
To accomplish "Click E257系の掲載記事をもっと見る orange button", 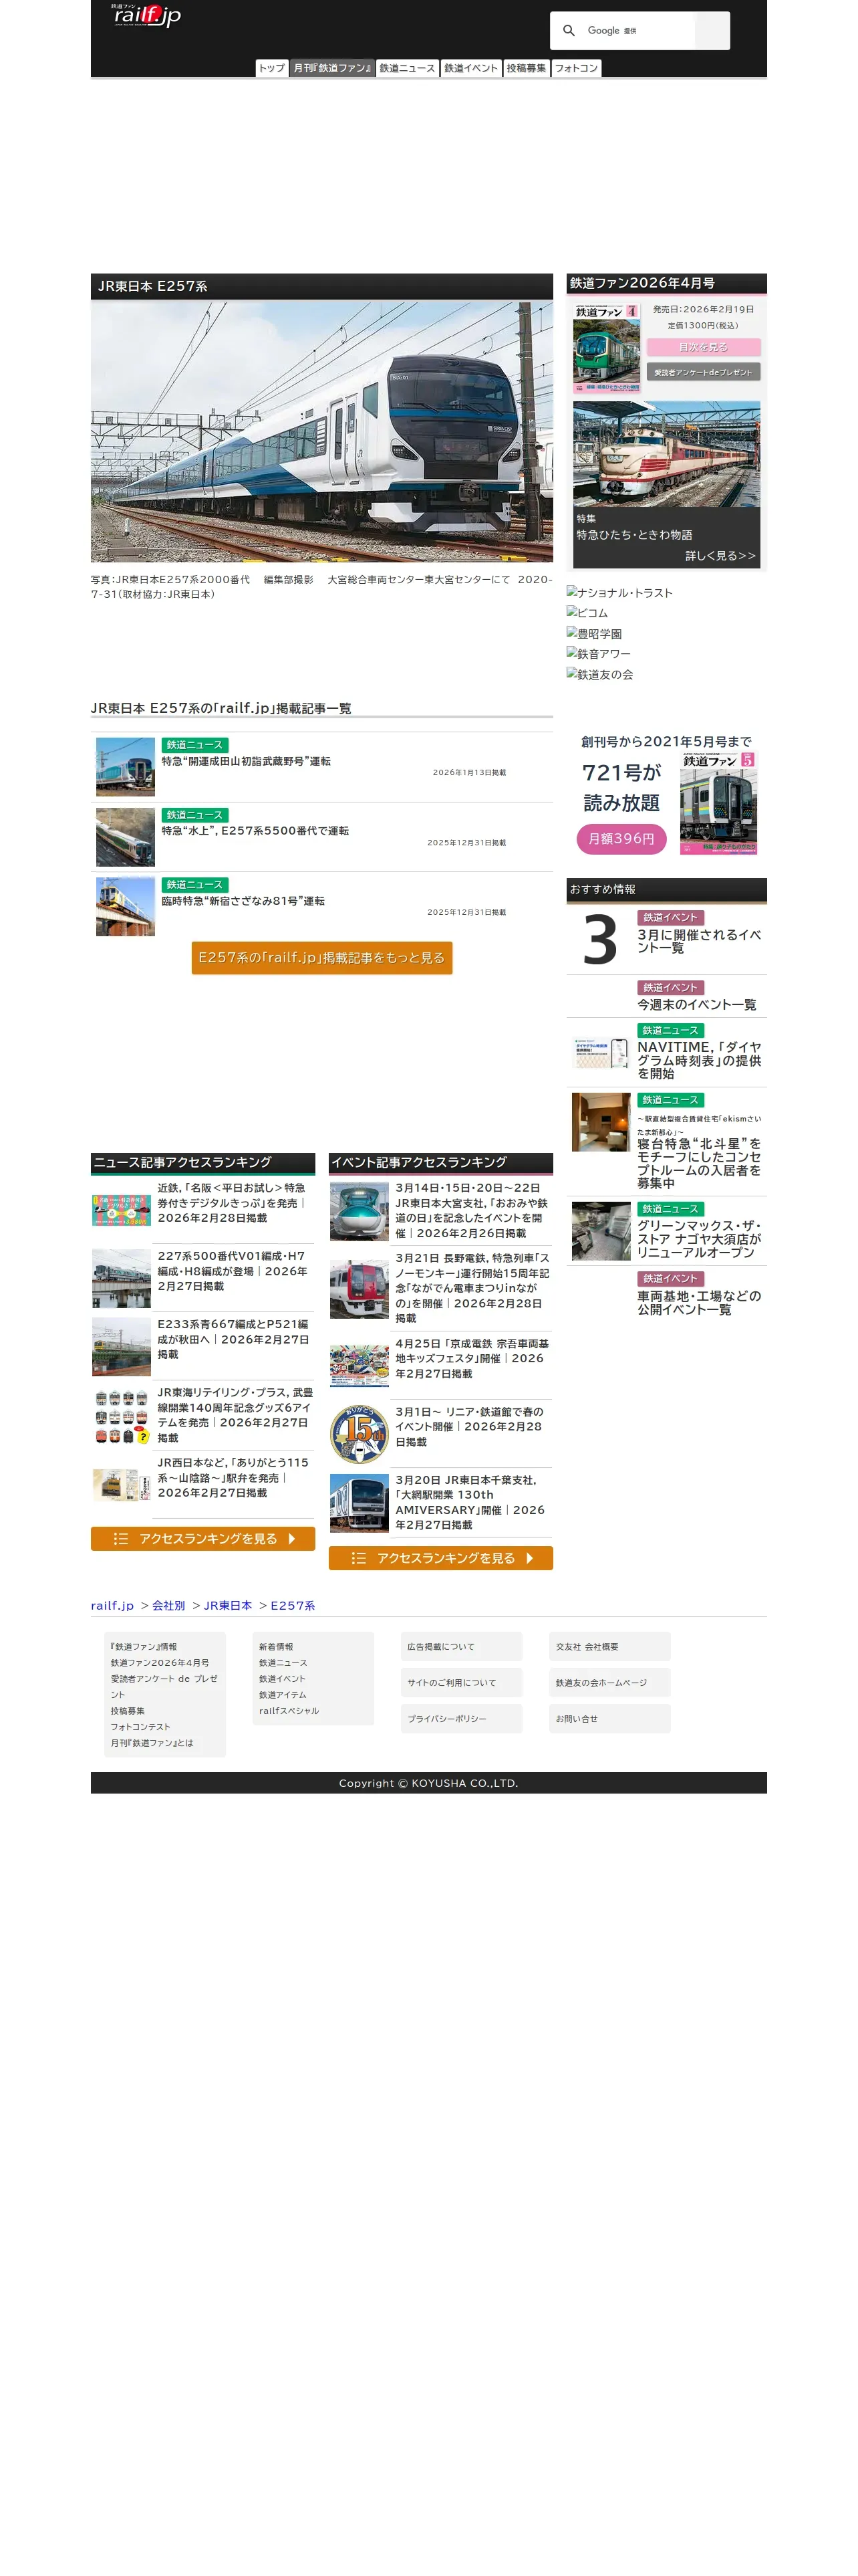I will point(321,958).
